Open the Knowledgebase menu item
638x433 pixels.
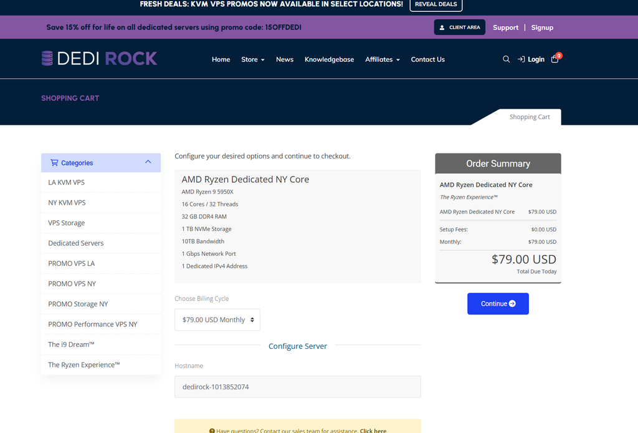click(x=329, y=59)
